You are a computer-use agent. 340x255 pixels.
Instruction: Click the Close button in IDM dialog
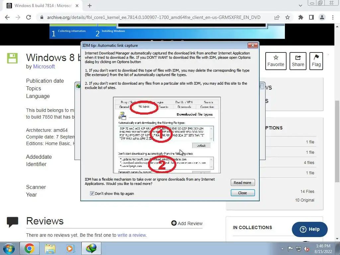coord(242,193)
